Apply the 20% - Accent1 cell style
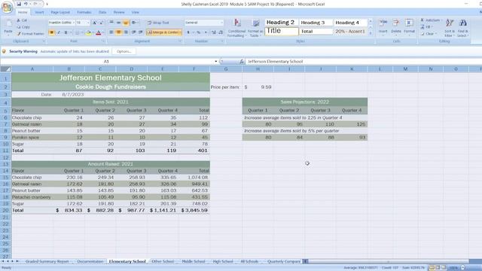Screen dimensions: 482x271 point(350,32)
